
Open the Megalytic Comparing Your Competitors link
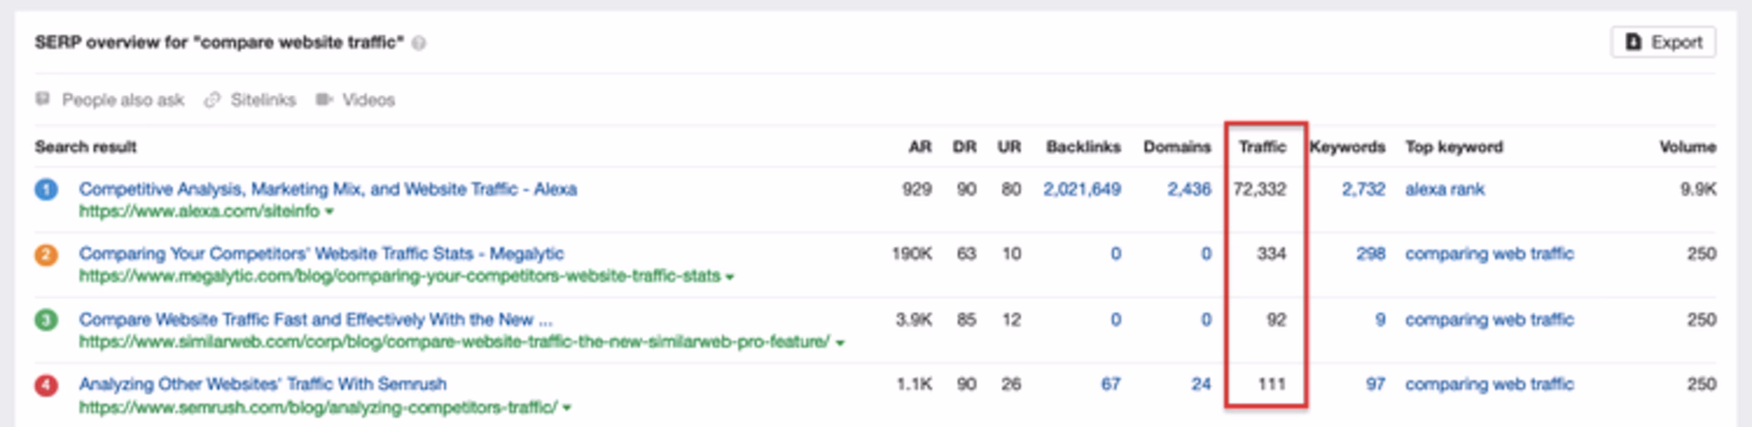tap(321, 254)
